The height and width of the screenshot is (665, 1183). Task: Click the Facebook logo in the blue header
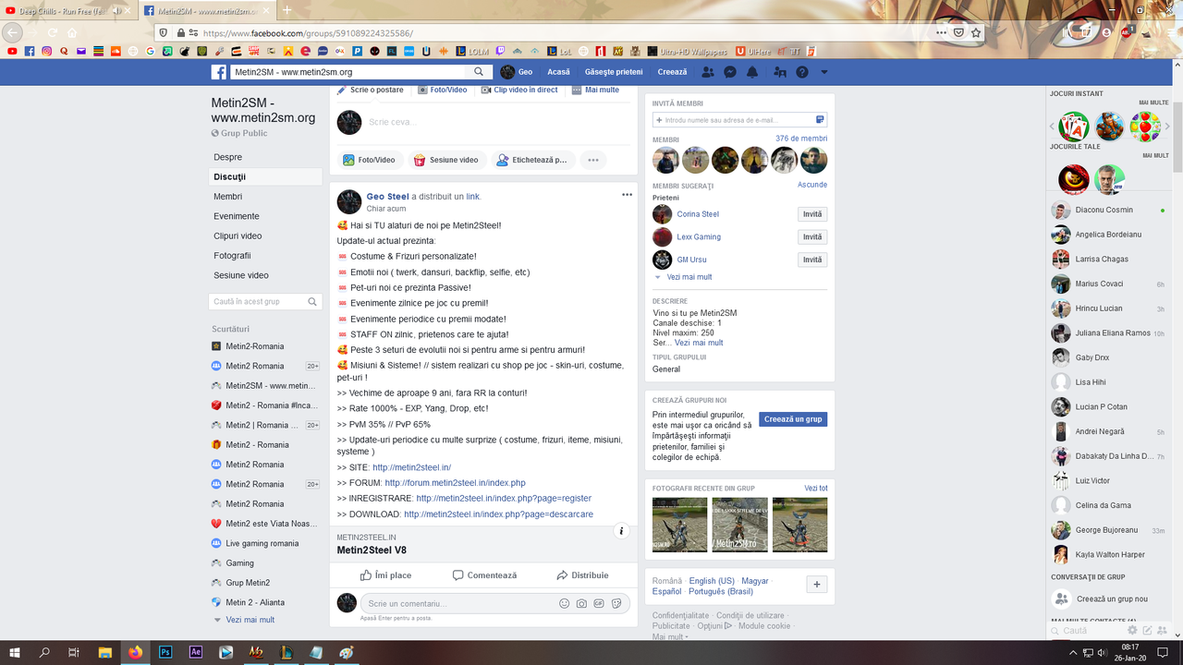pos(219,72)
